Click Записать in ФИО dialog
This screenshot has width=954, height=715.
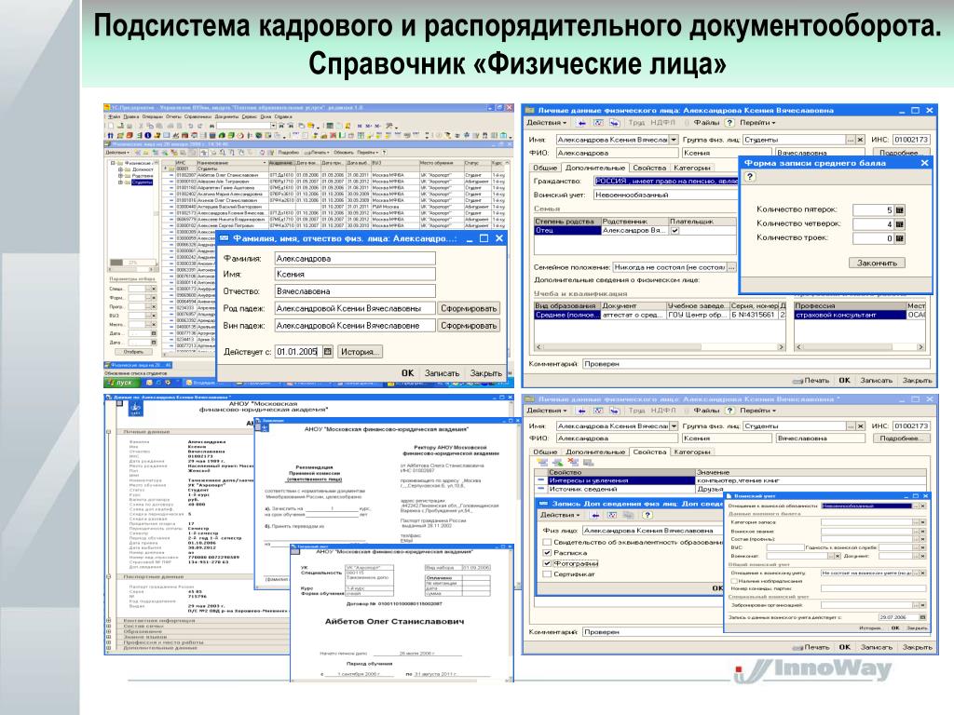point(442,373)
